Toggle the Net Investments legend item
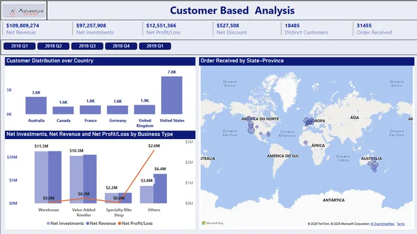The width and height of the screenshot is (417, 234). point(65,224)
